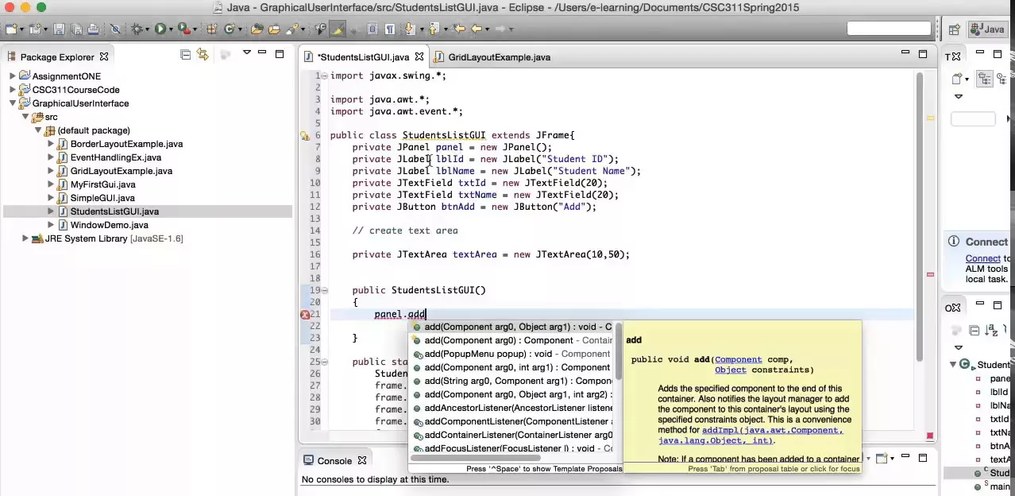Viewport: 1015px width, 496px height.
Task: Click the Object link in Javadoc popup
Action: tap(730, 370)
